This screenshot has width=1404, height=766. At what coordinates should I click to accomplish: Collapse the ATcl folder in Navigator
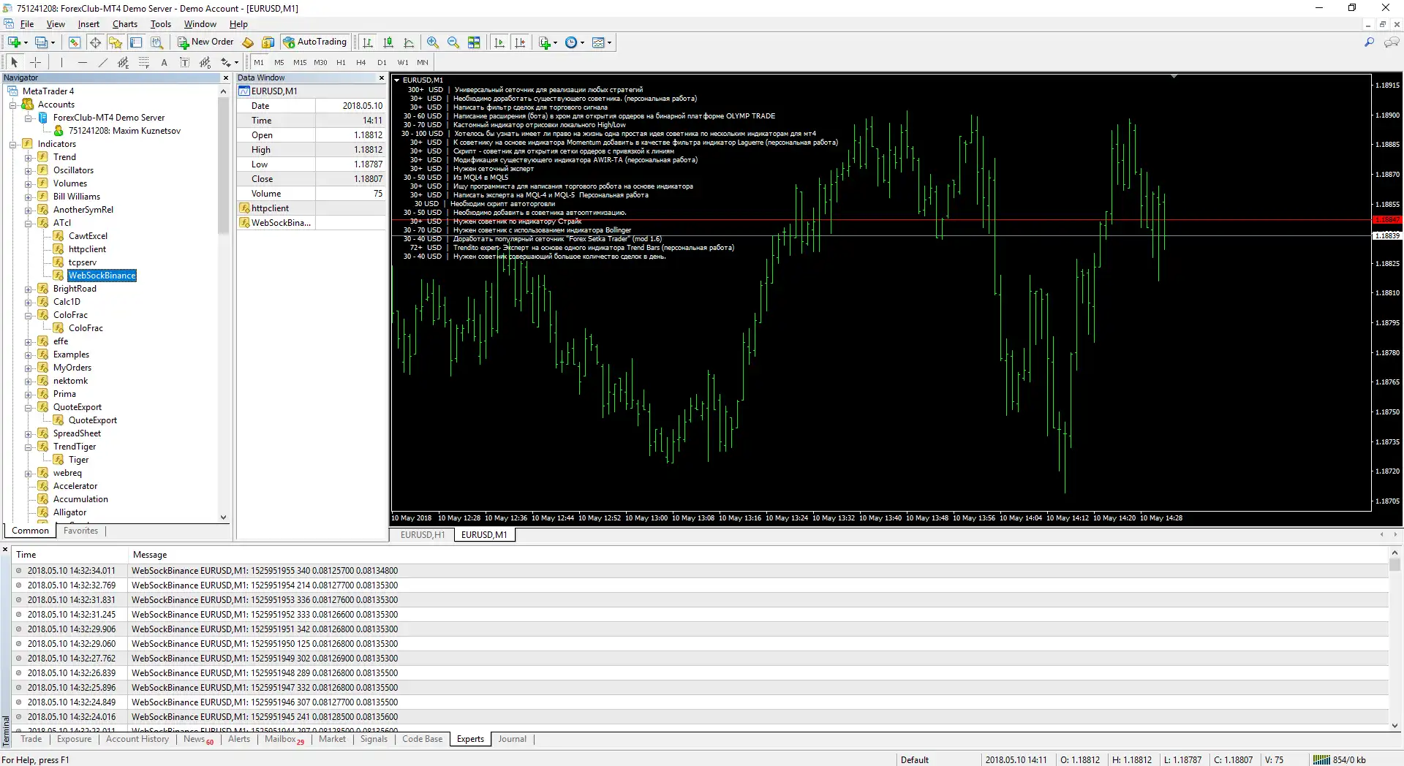point(28,224)
